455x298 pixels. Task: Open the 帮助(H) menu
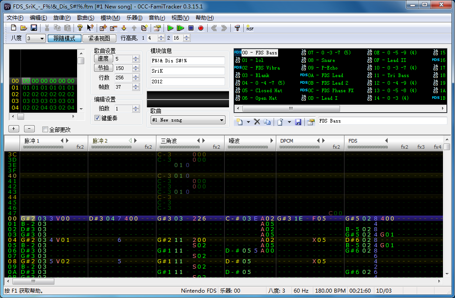click(x=205, y=18)
